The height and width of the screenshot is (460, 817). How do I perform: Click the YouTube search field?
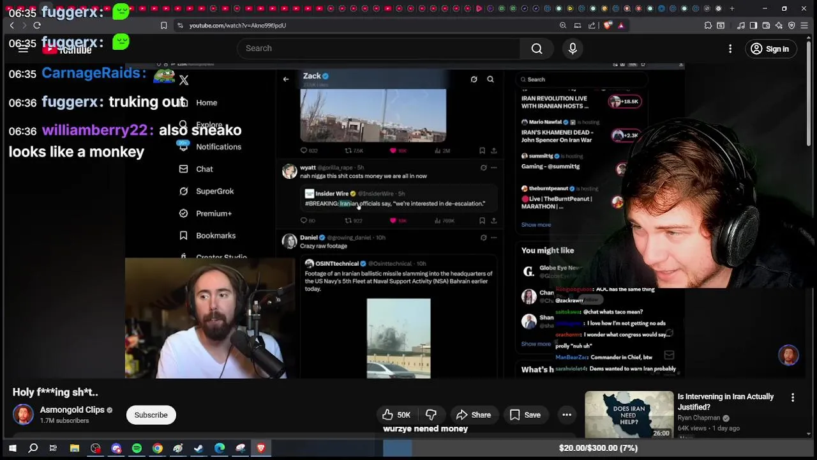pos(379,49)
